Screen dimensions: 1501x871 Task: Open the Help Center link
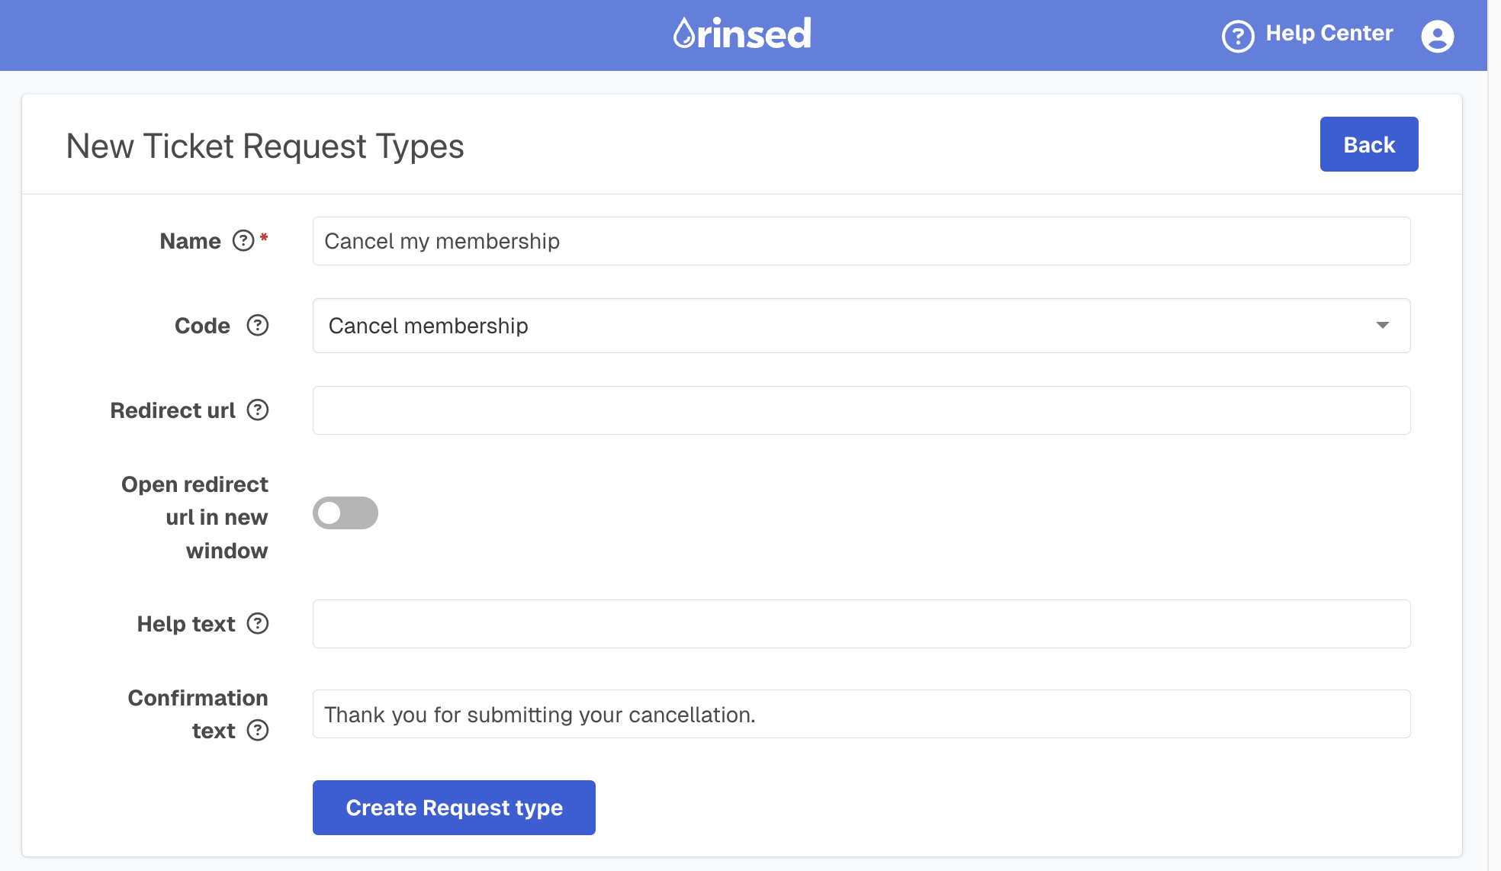click(1329, 34)
